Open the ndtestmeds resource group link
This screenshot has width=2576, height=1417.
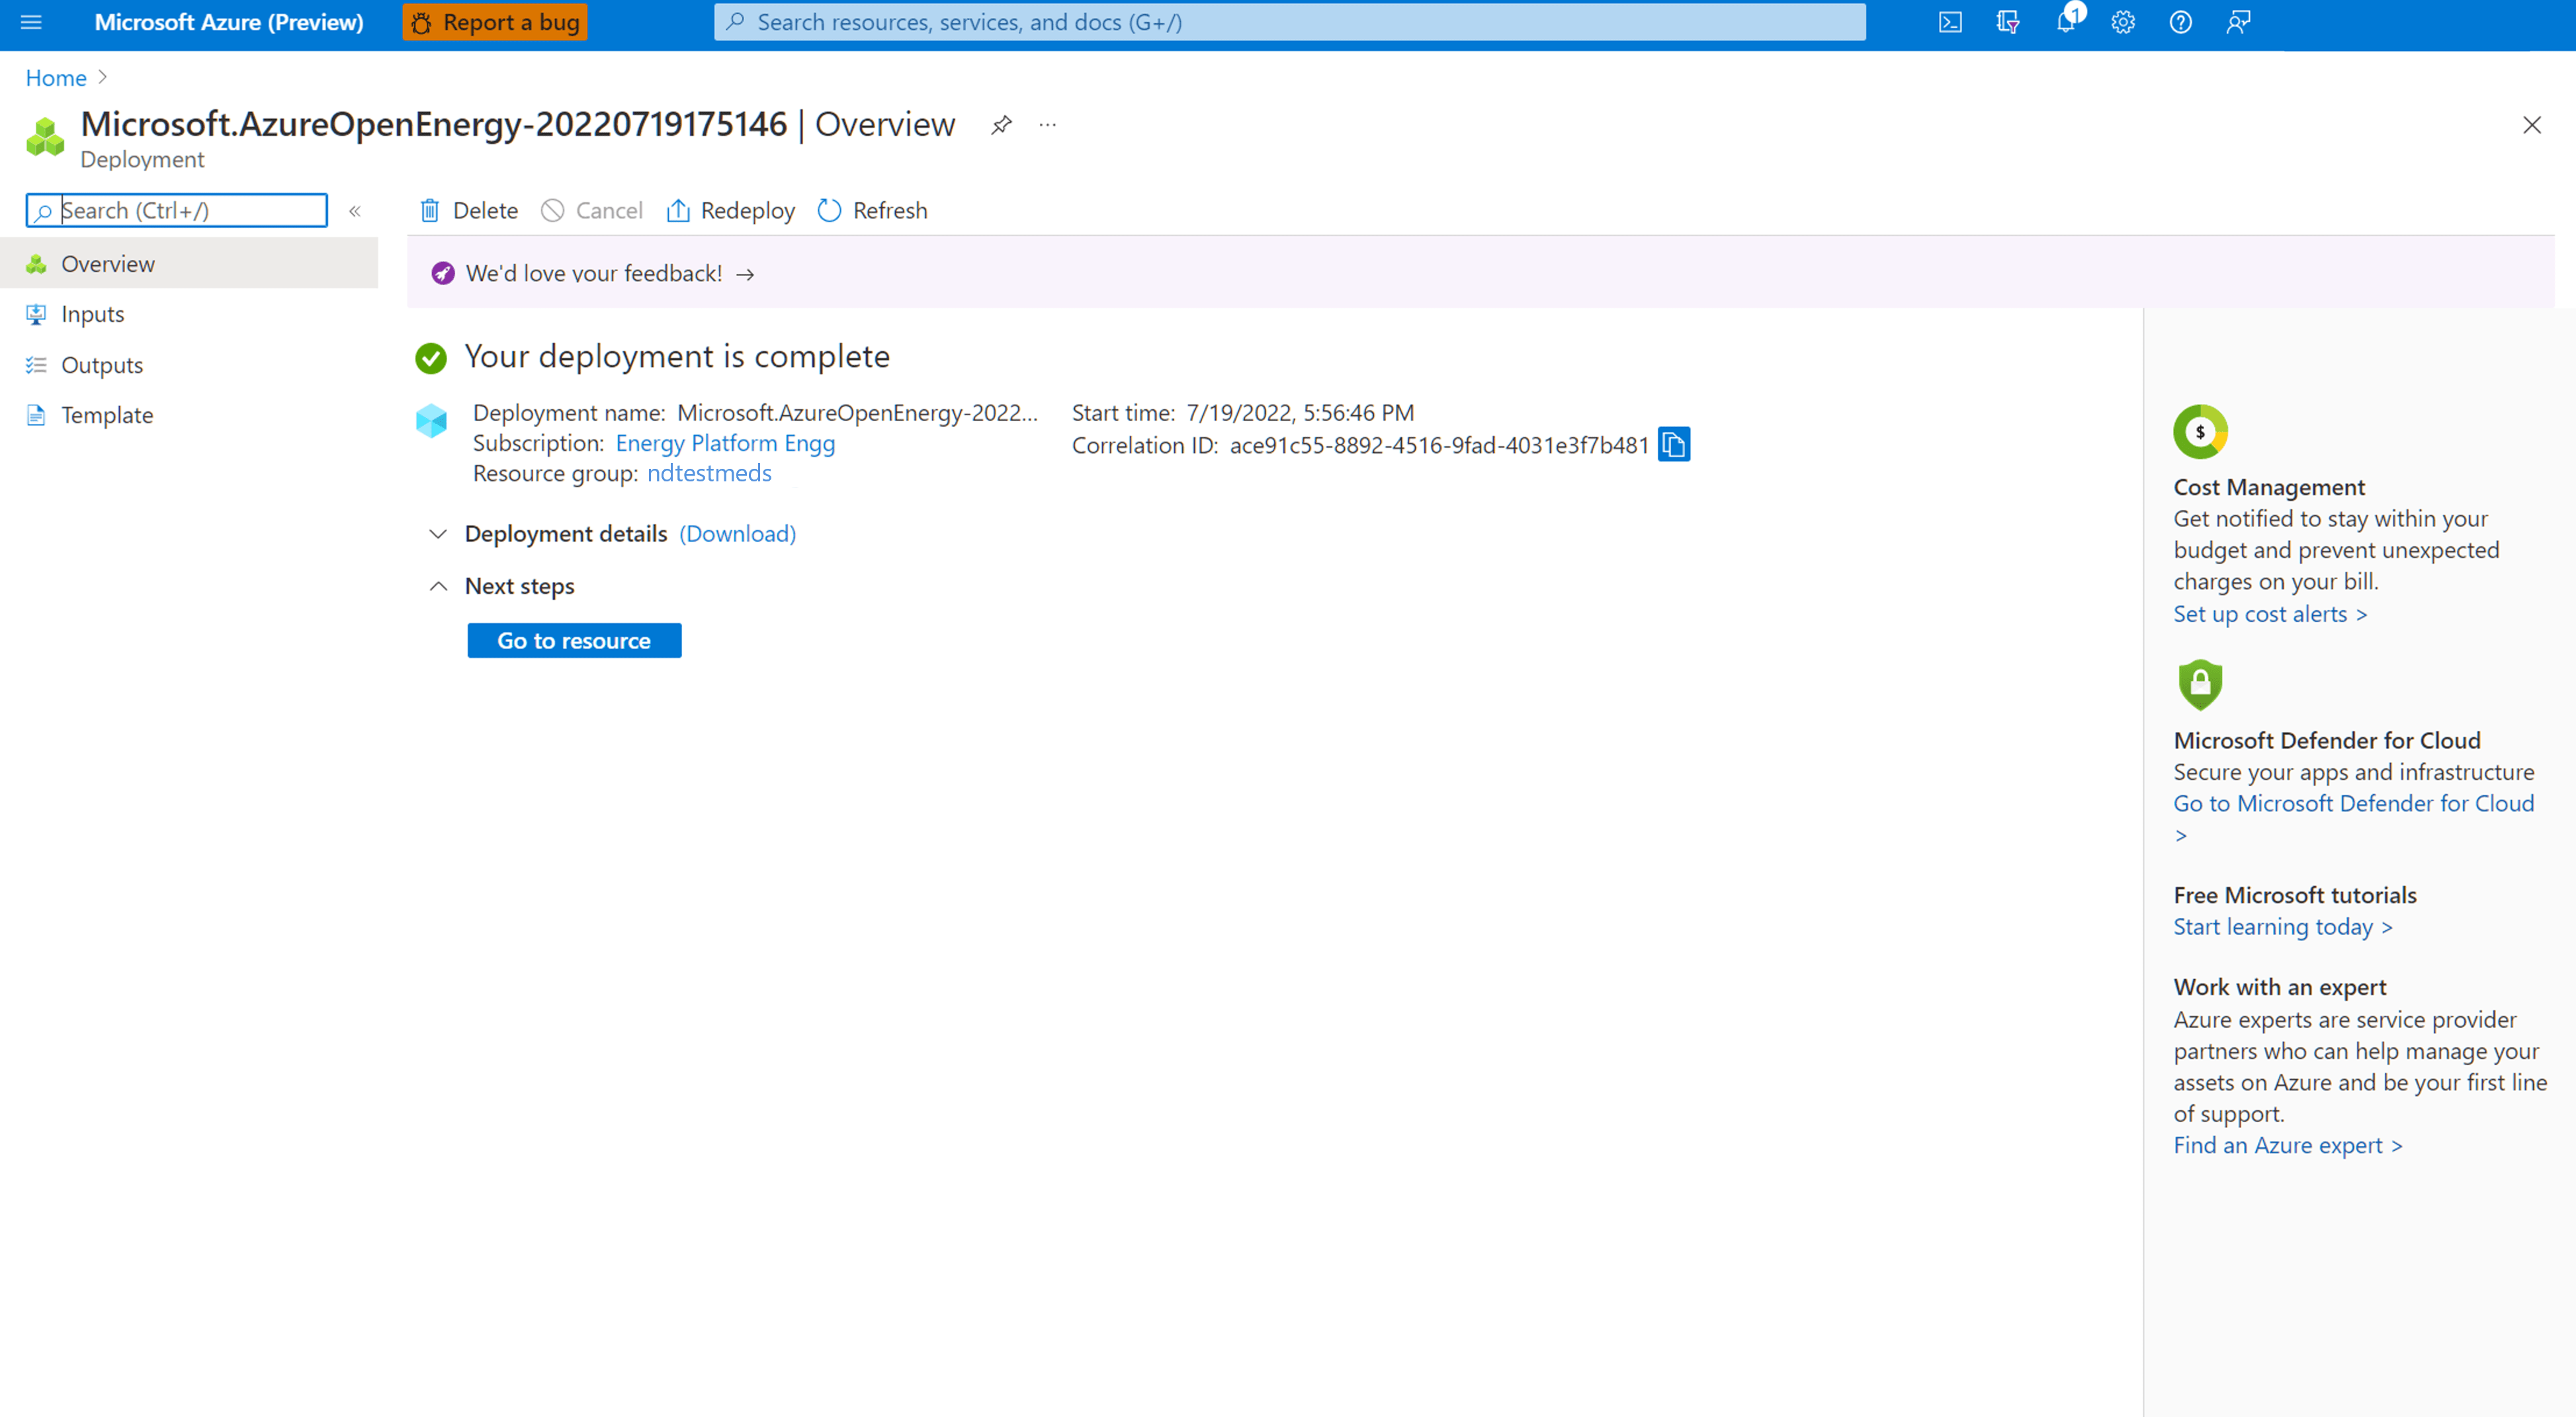pyautogui.click(x=709, y=473)
